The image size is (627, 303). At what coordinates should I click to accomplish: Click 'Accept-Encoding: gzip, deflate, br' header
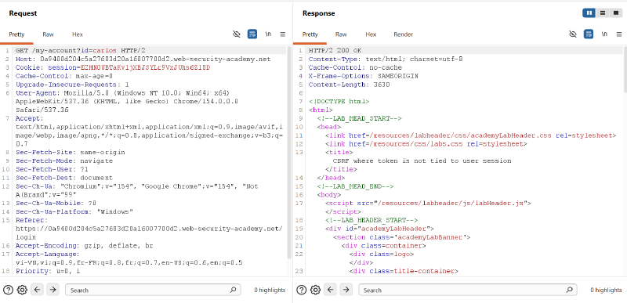point(85,246)
